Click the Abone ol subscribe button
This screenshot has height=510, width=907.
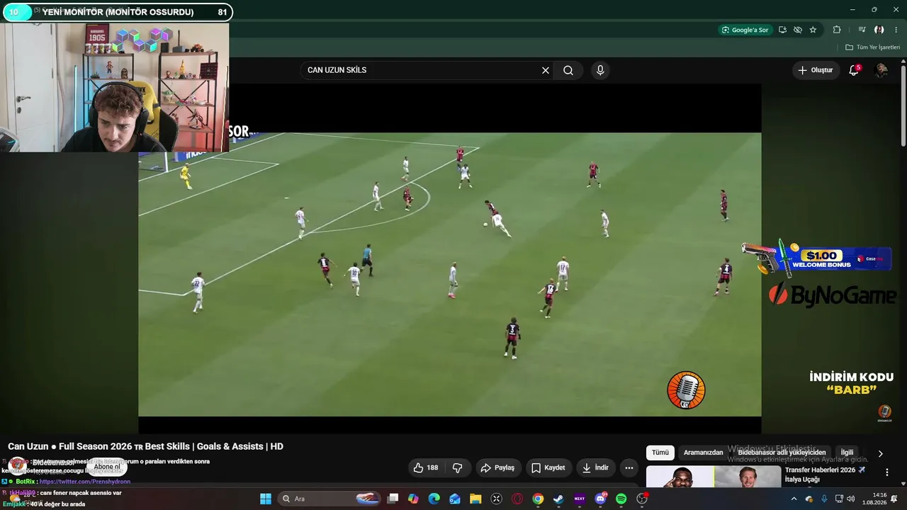tap(107, 467)
